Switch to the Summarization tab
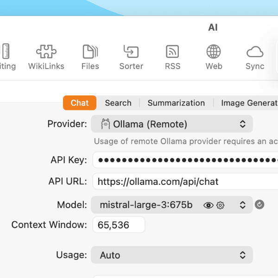Viewport: 278px width, 278px height. 176,103
